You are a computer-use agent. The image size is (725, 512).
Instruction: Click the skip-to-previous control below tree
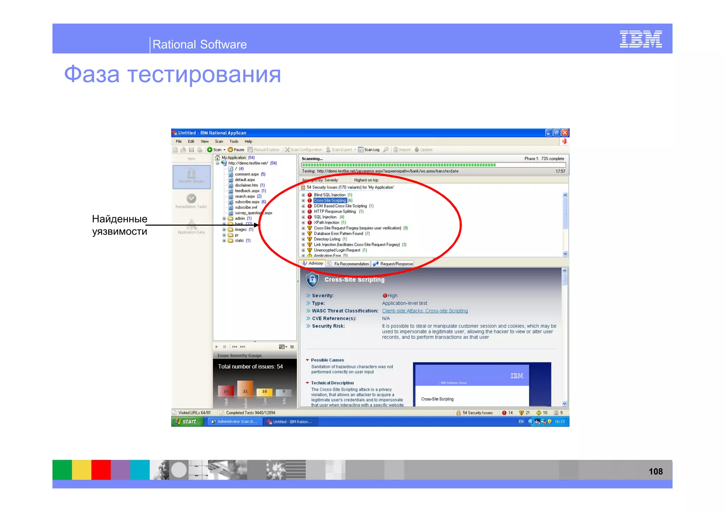pos(234,347)
